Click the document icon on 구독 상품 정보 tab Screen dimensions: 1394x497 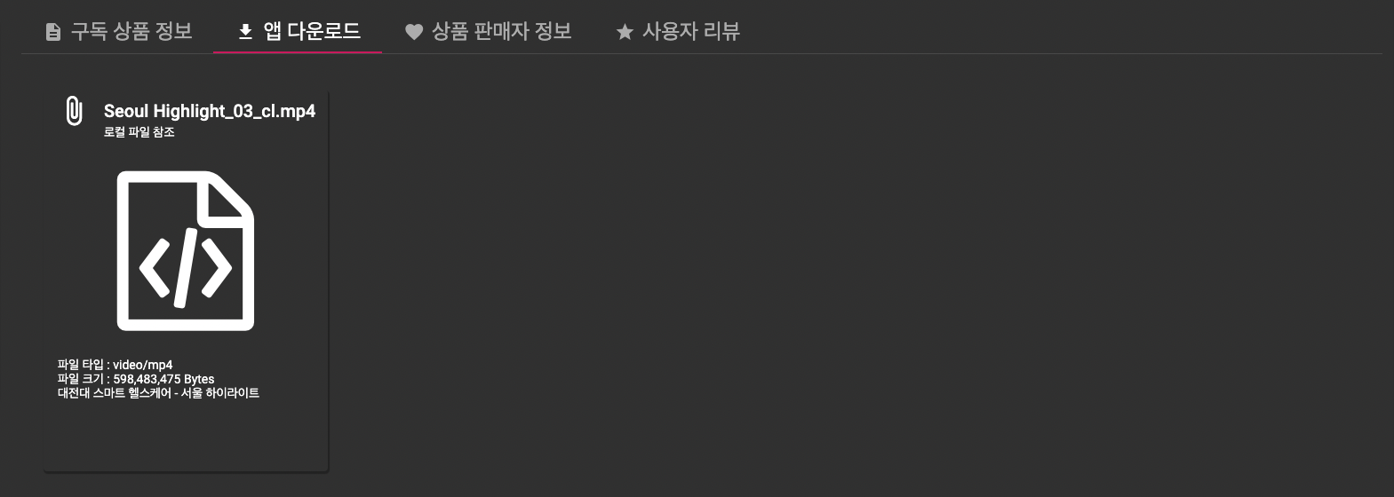(x=53, y=32)
